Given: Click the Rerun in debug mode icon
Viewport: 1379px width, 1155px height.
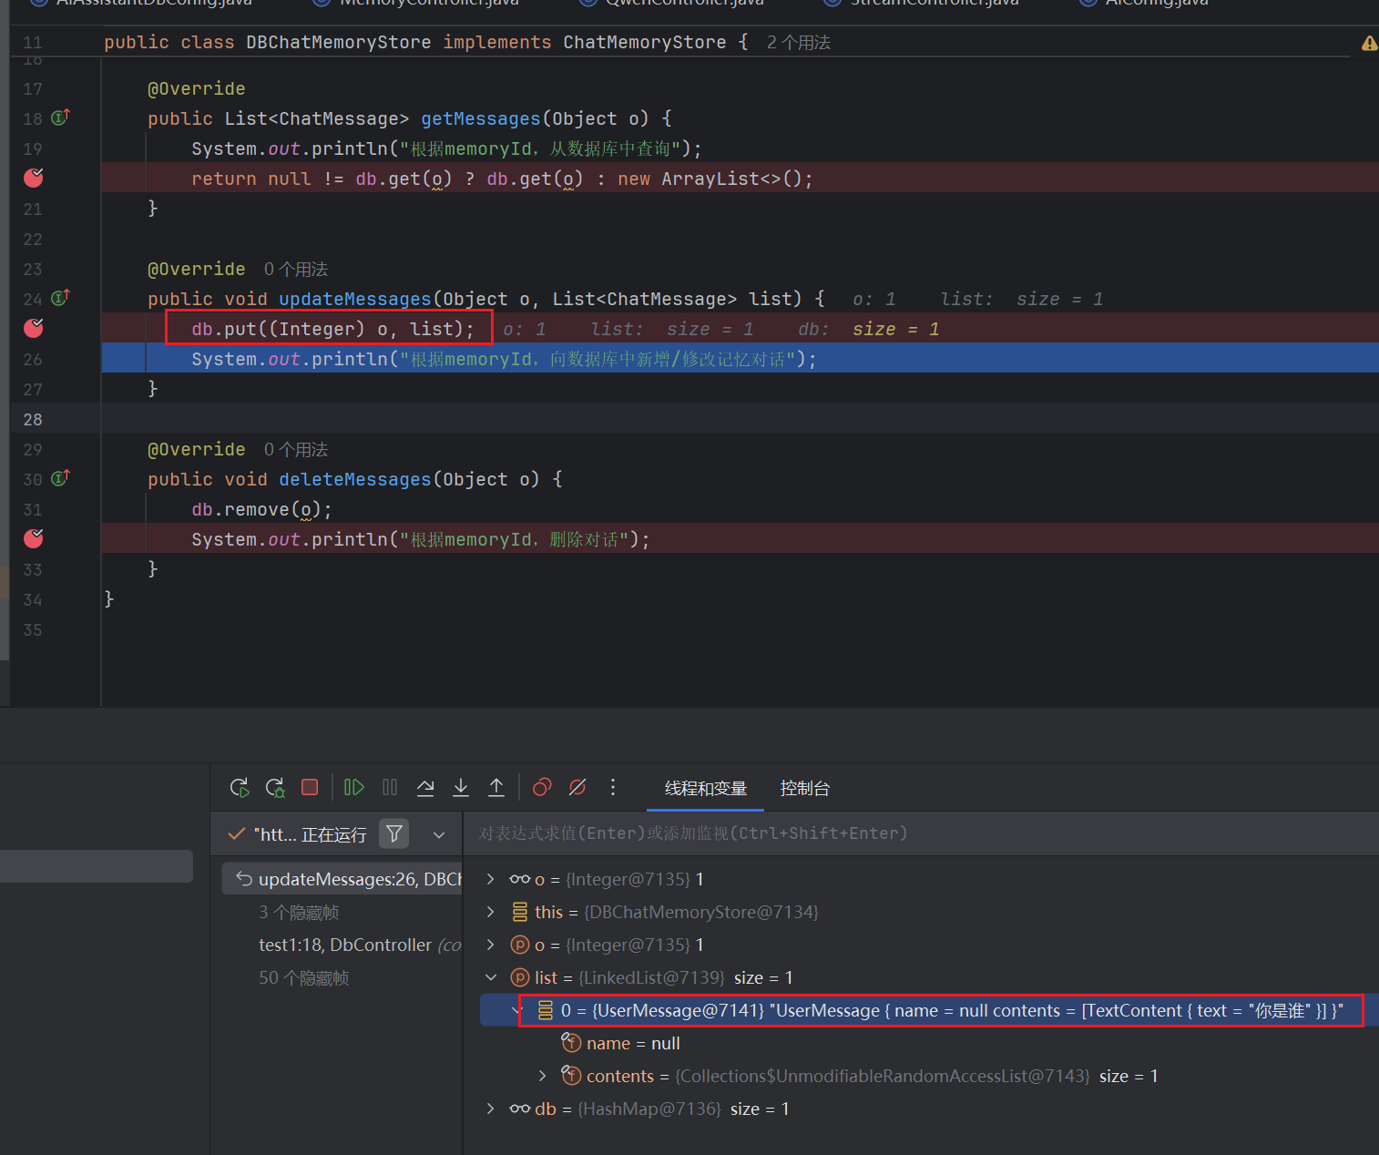Looking at the screenshot, I should pyautogui.click(x=275, y=788).
